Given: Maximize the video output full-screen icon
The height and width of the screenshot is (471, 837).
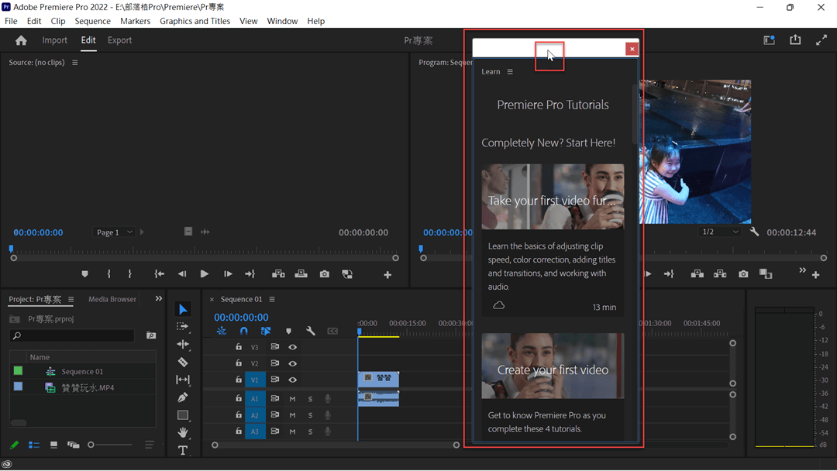Looking at the screenshot, I should (x=821, y=40).
